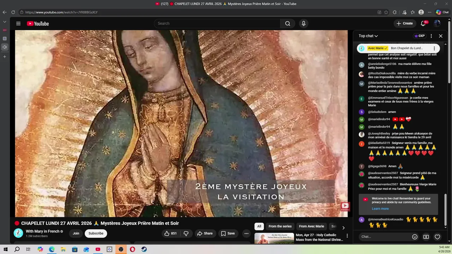The image size is (452, 254).
Task: Open menu for Holy Catholic Mass video
Action: pyautogui.click(x=347, y=236)
